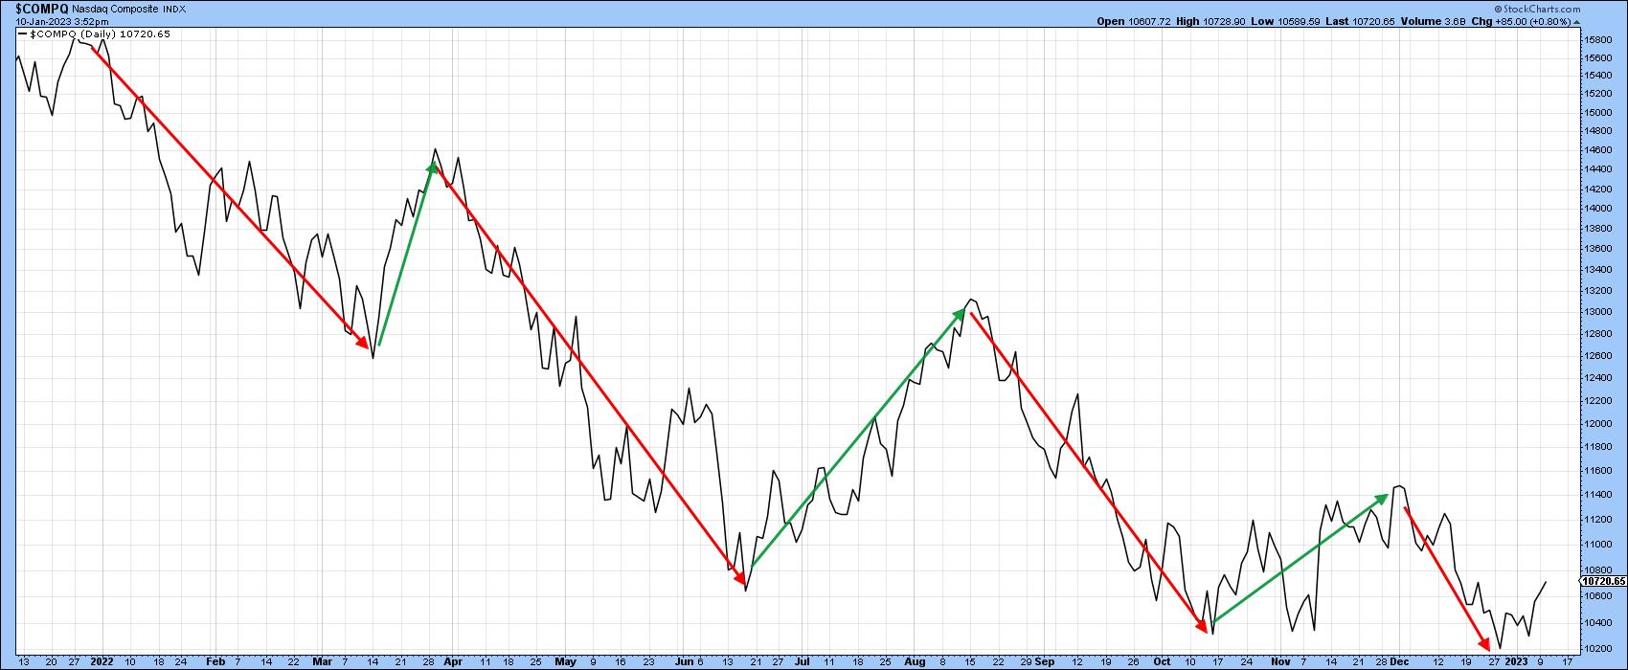Screen dimensions: 1628x670
Task: Click the 13800 price axis label
Action: pyautogui.click(x=1598, y=229)
